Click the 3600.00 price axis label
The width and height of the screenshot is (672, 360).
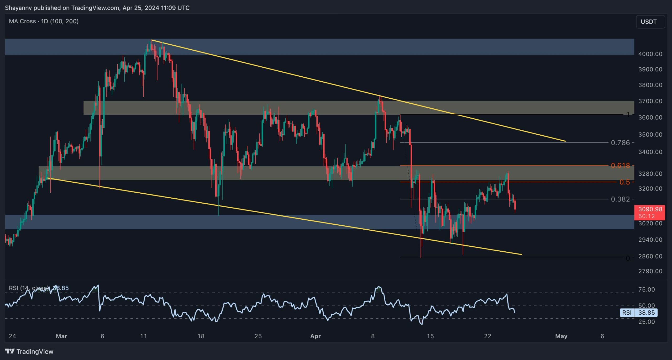pos(650,117)
